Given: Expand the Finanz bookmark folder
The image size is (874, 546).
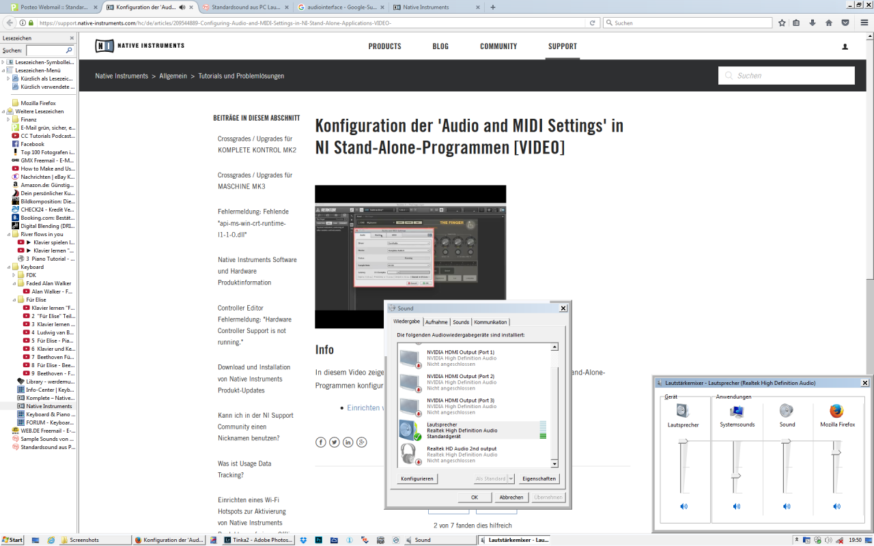Looking at the screenshot, I should 9,119.
